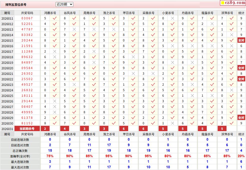The height and width of the screenshot is (170, 246).
Task: Click the cross mark in 鸿雁杀号 for 2026026
Action: (x=55, y=101)
